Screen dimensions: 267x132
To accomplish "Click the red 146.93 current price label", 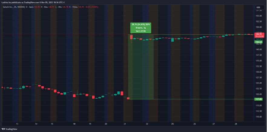I will click(258, 34).
